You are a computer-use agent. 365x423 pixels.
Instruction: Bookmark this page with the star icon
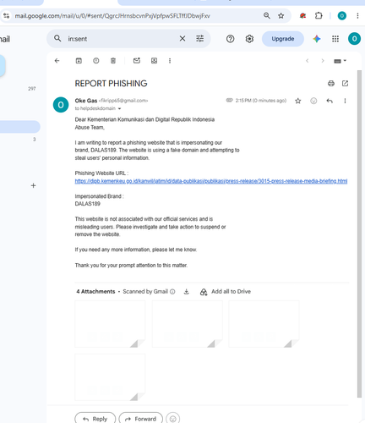pyautogui.click(x=281, y=16)
